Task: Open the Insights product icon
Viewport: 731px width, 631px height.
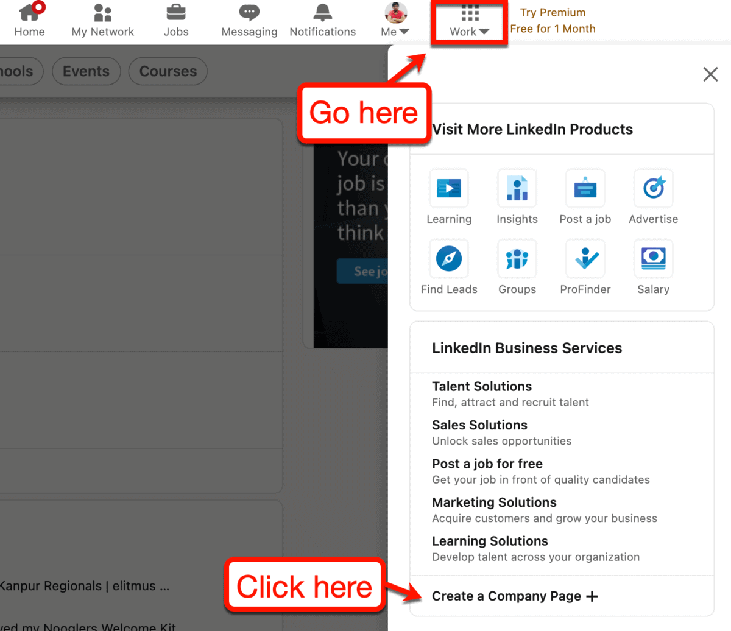Action: click(517, 188)
